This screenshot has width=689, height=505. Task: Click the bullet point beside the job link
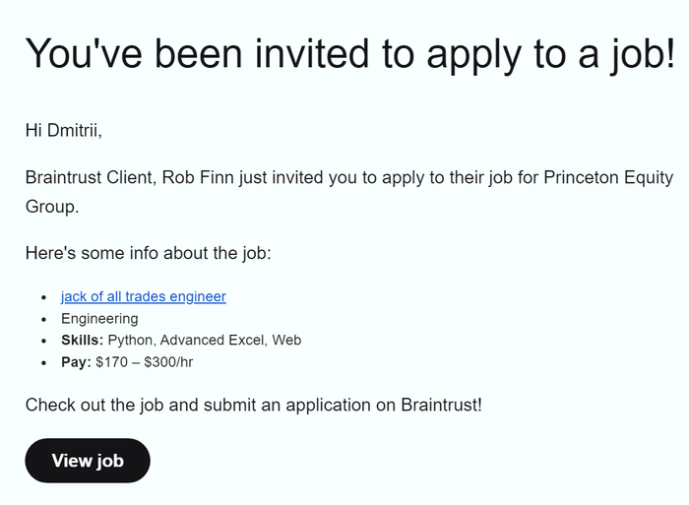coord(43,296)
